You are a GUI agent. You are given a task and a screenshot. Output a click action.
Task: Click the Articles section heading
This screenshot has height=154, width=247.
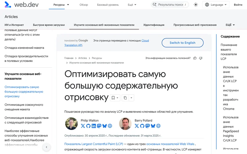[x=11, y=17]
